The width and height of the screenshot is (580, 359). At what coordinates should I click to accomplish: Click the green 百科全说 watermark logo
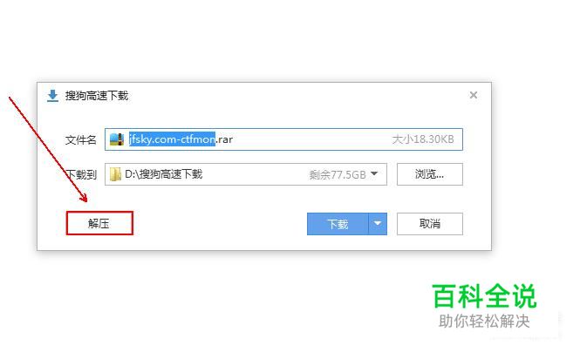484,296
